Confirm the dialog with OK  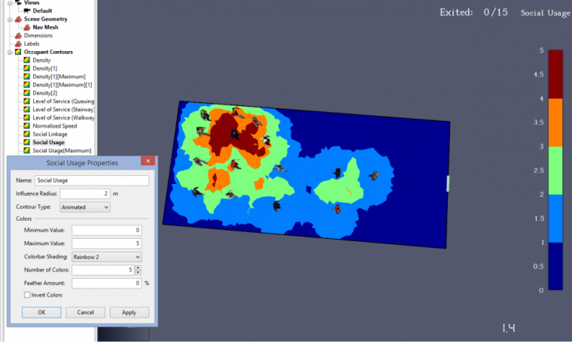41,312
